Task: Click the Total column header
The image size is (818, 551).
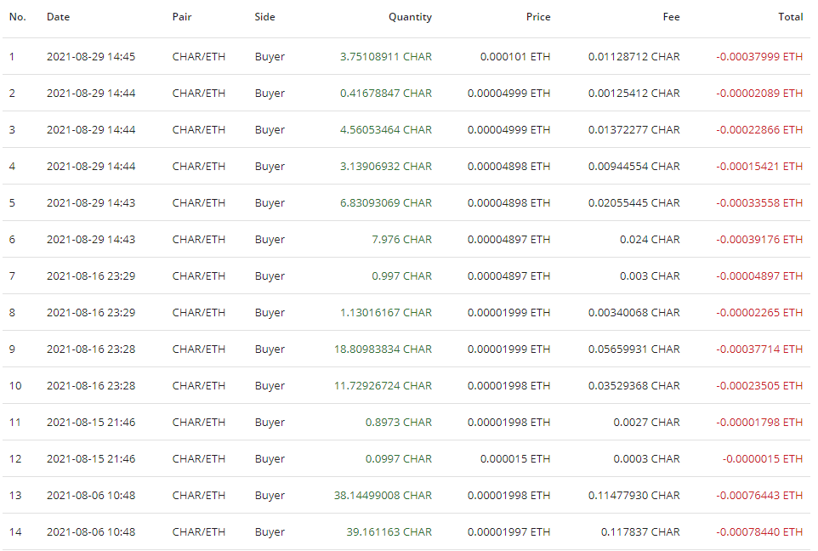Action: click(790, 17)
